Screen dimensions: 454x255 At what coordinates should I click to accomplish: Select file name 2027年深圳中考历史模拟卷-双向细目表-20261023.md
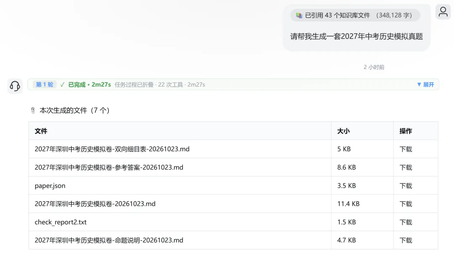[x=112, y=149]
